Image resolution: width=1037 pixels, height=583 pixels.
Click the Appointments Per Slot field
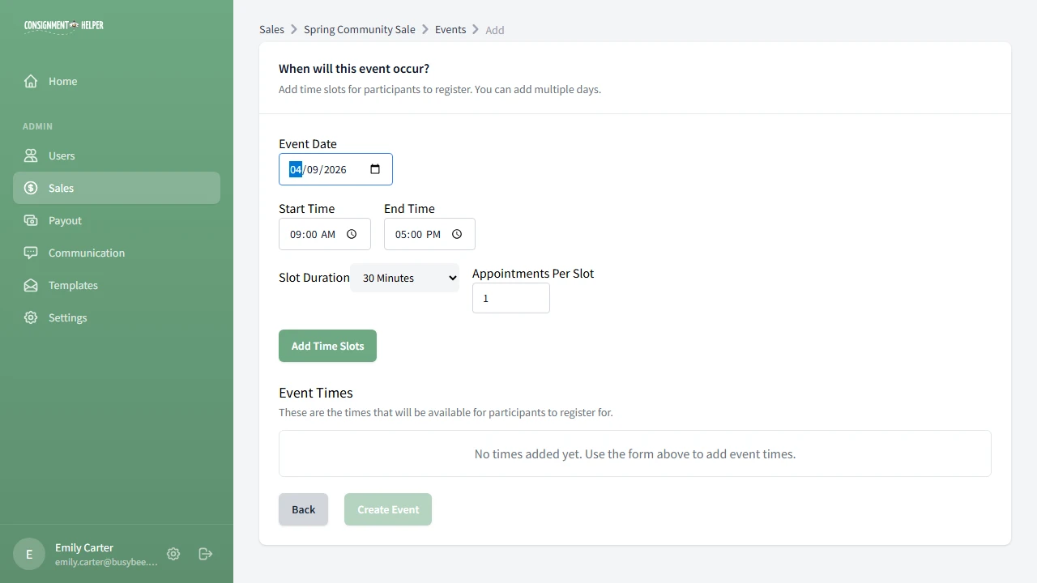(510, 298)
